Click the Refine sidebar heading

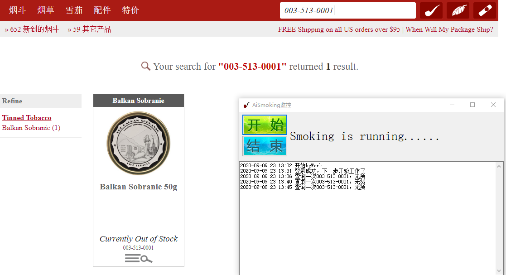(x=12, y=101)
